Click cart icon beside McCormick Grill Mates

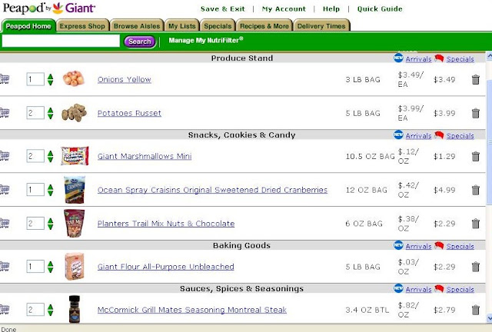click(x=5, y=310)
